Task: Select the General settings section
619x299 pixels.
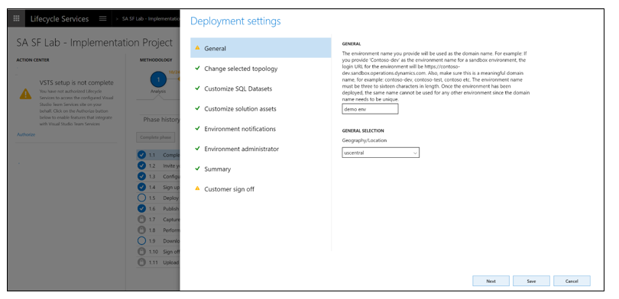Action: [261, 48]
